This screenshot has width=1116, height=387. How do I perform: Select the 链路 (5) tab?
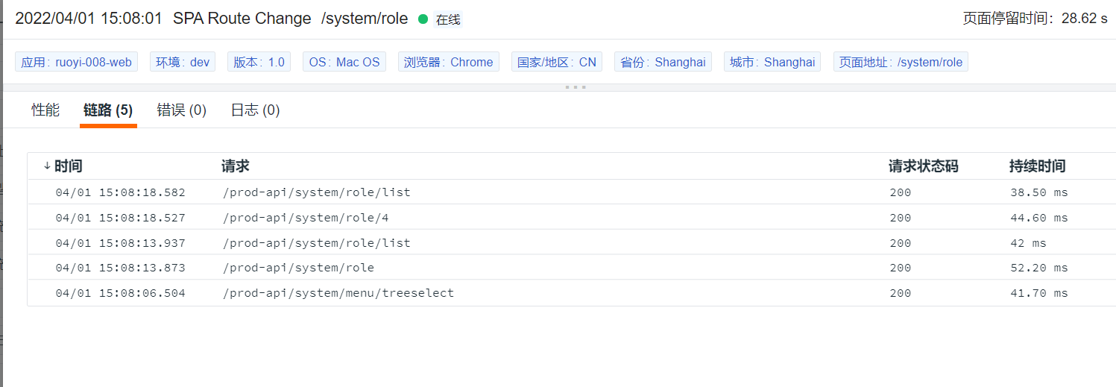pyautogui.click(x=108, y=110)
